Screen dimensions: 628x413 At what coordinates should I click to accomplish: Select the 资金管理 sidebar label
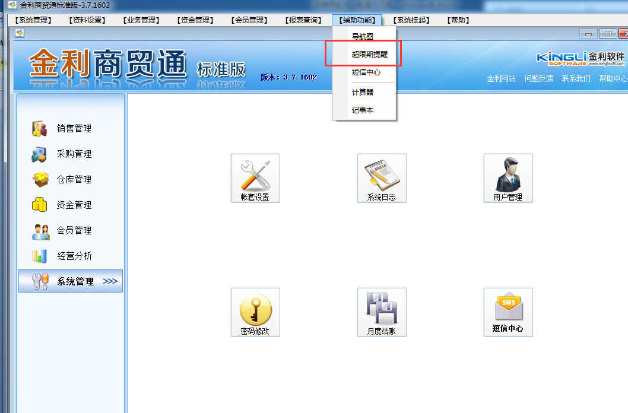click(x=74, y=205)
